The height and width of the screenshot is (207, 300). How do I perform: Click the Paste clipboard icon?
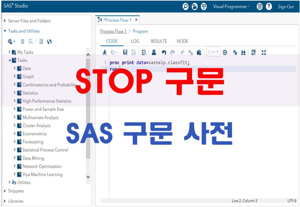[x=199, y=52]
